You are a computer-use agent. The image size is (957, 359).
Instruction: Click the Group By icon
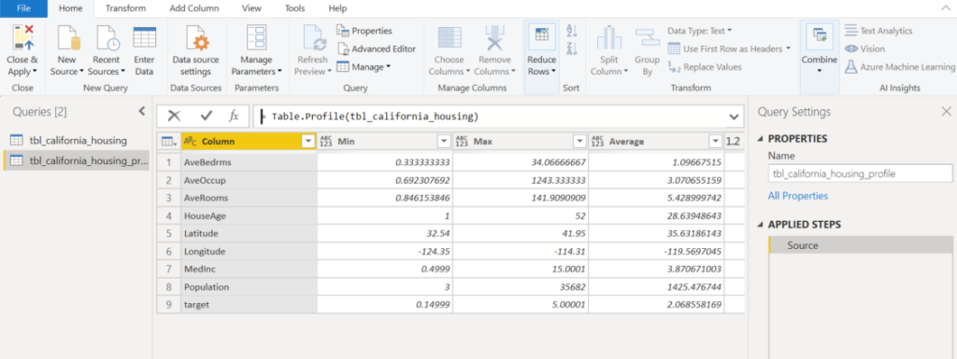pyautogui.click(x=647, y=37)
